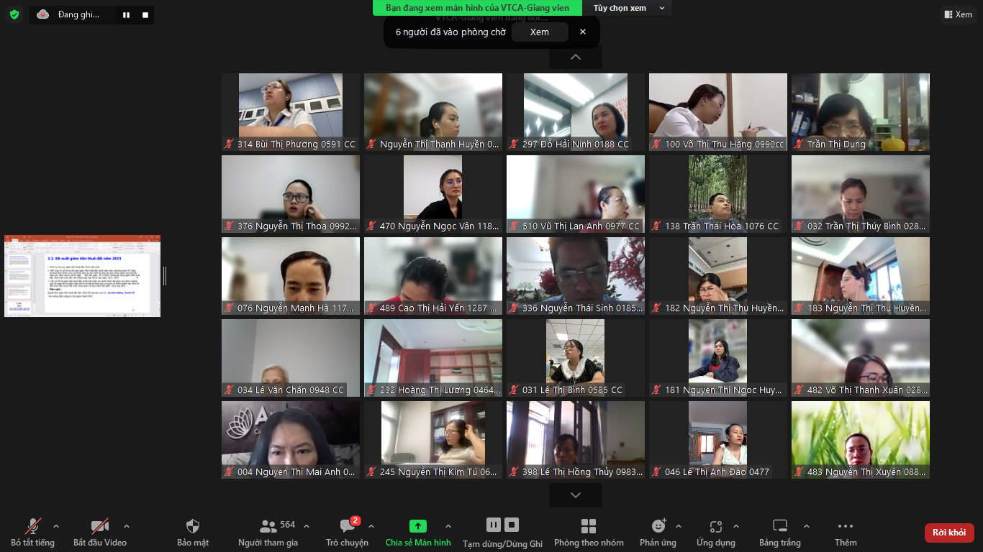
Task: Select video tile of 510 Vũ Thị Lan Anh
Action: (576, 194)
